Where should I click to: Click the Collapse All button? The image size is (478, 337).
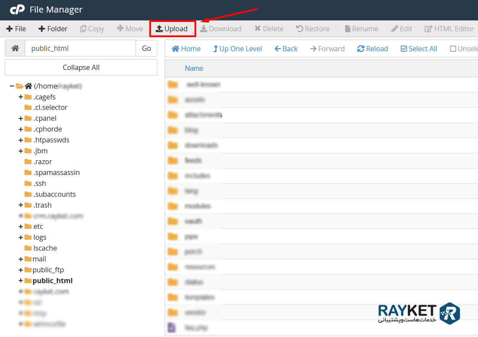tap(81, 67)
